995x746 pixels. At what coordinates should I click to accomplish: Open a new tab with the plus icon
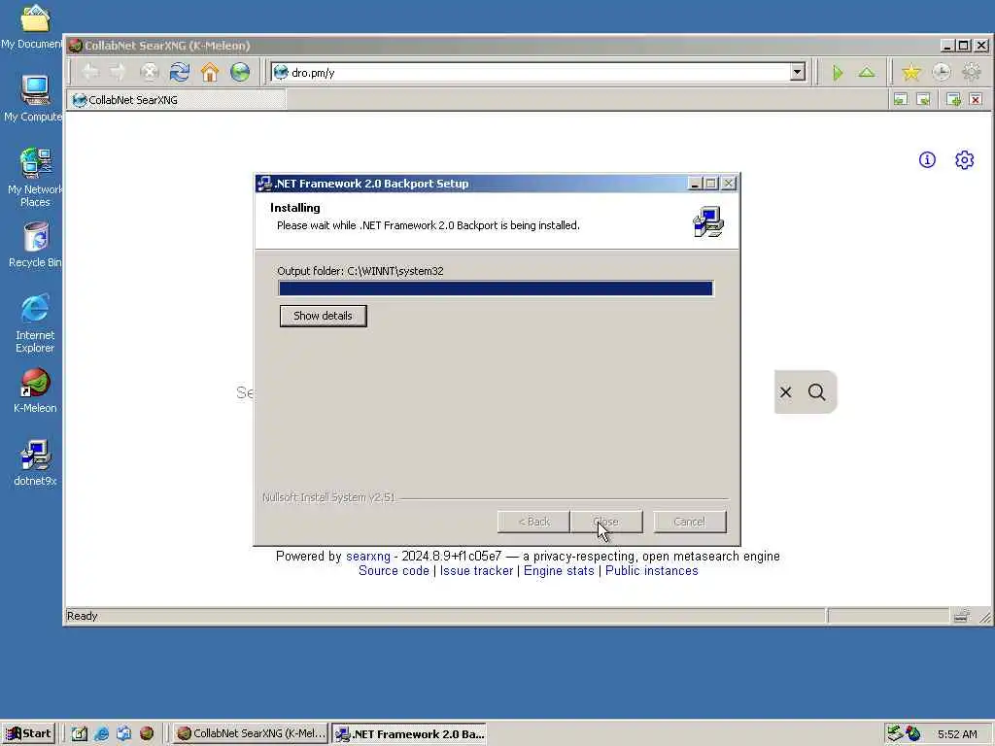953,100
